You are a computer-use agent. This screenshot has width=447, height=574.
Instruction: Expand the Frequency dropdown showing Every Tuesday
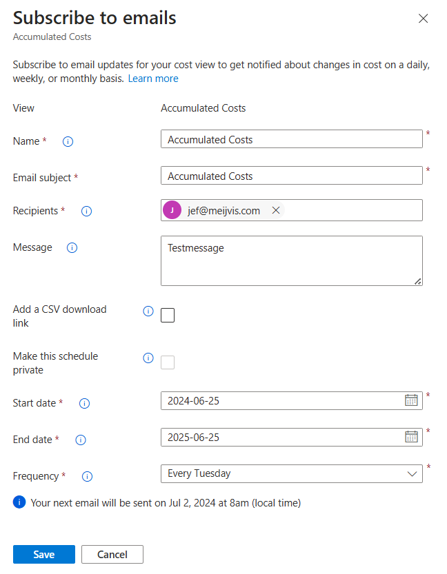pos(292,473)
